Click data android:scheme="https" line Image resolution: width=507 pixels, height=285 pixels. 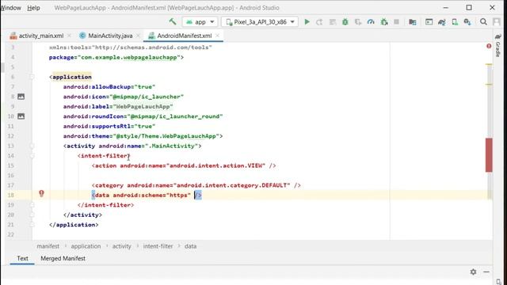click(x=147, y=196)
